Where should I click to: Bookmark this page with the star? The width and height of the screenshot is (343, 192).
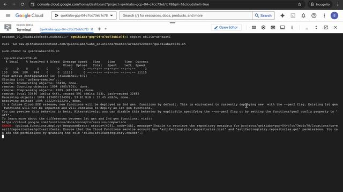click(x=300, y=4)
